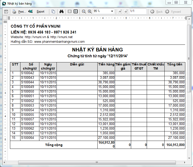Click the page number field 1/1
Viewport: 193px width, 167px height.
point(138,12)
